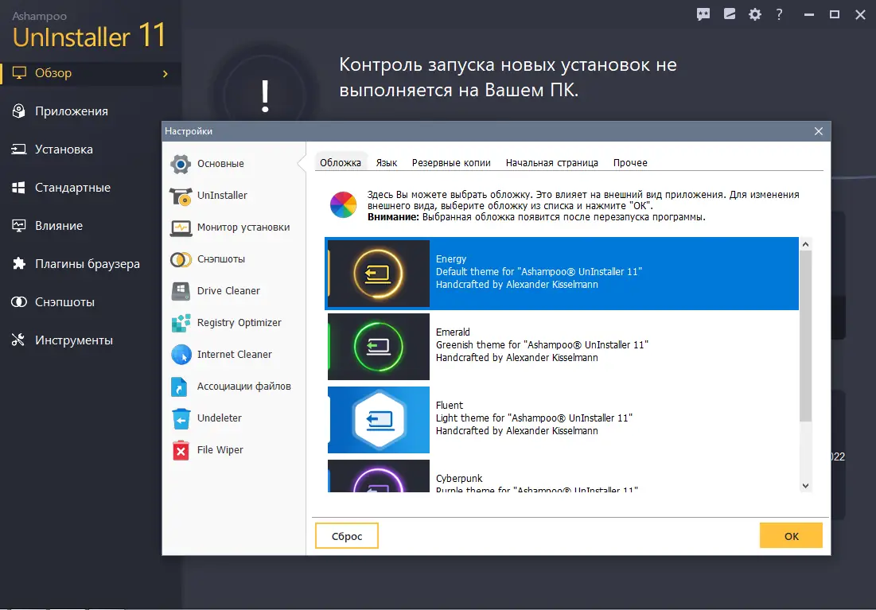Select File Wiper label in settings list

[x=220, y=450]
